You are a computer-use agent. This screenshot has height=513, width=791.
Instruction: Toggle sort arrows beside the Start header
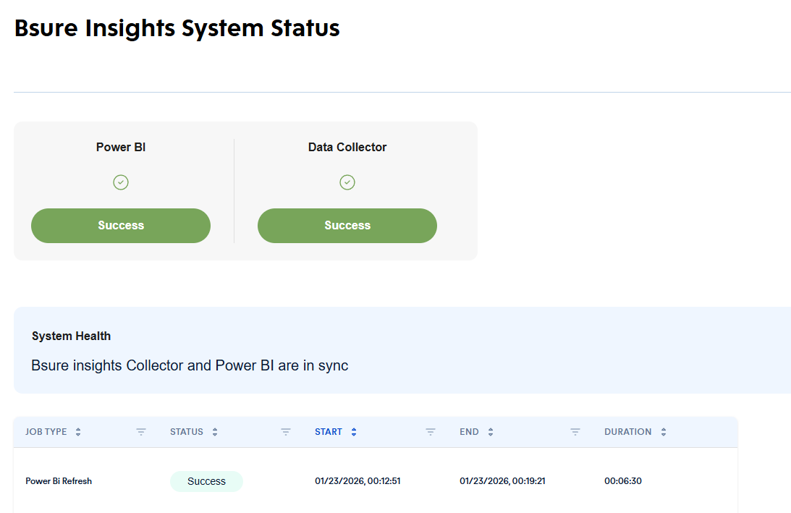coord(354,432)
